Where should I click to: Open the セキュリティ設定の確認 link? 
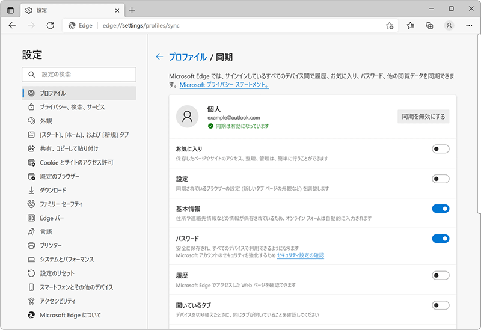pos(300,255)
